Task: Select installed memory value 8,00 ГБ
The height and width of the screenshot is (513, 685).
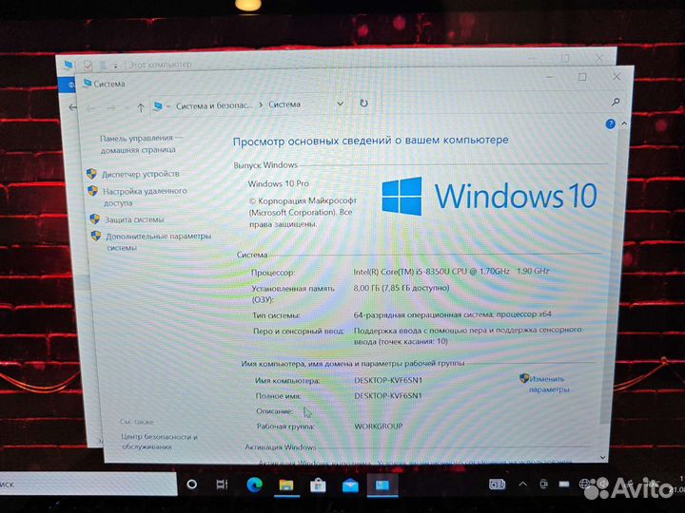Action: [401, 288]
